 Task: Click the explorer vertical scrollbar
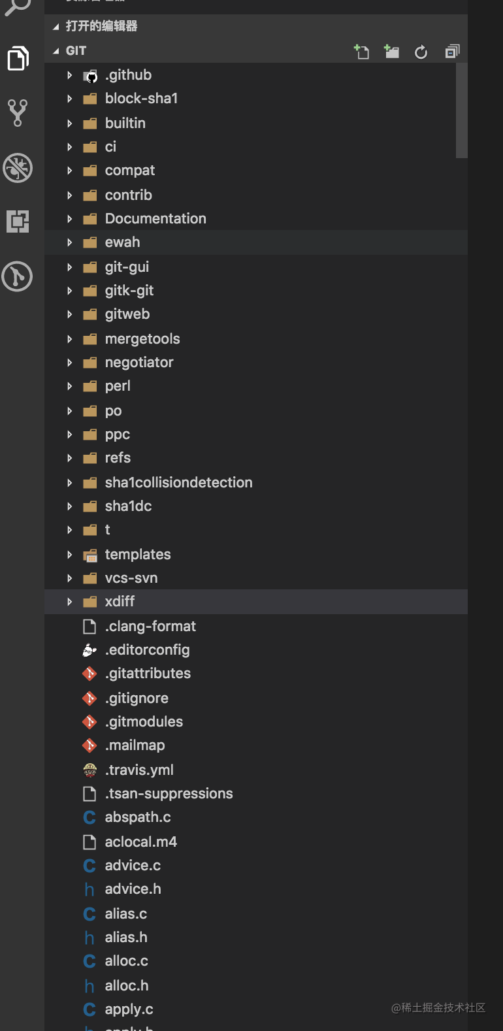click(462, 110)
